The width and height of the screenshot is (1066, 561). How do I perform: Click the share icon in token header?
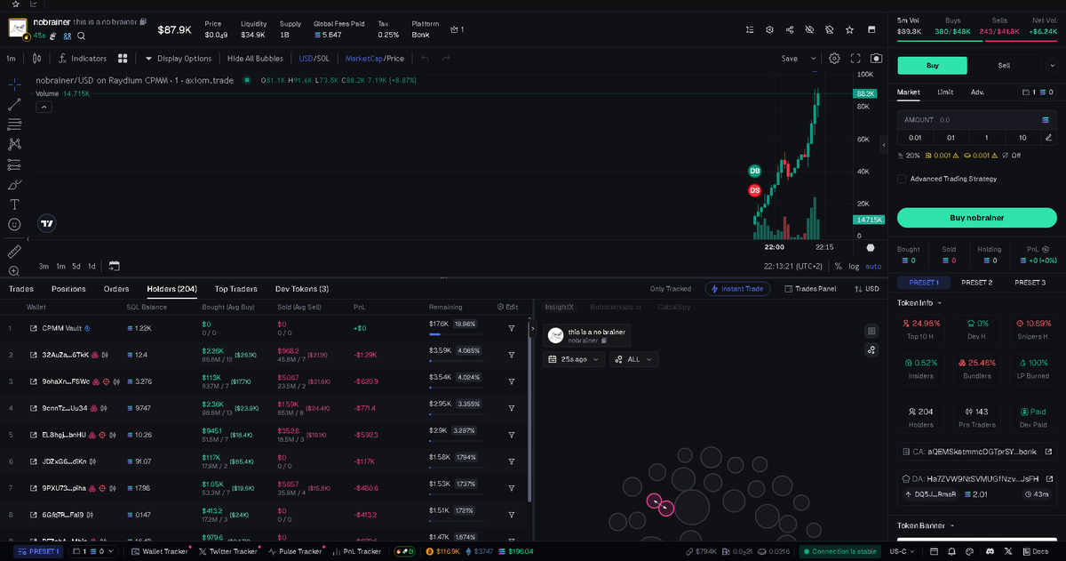[790, 29]
